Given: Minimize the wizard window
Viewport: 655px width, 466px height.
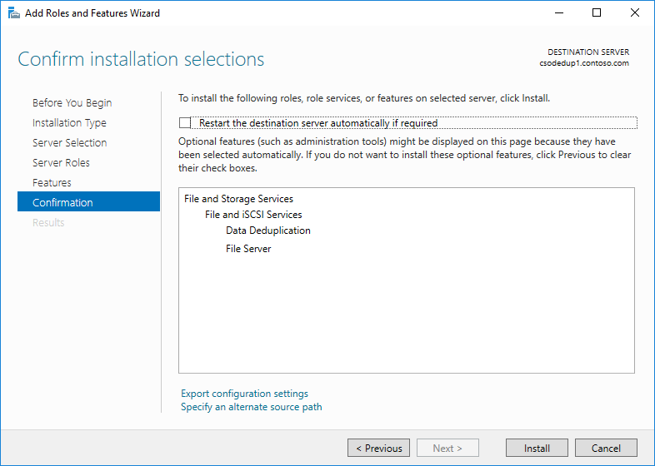Looking at the screenshot, I should pos(557,12).
